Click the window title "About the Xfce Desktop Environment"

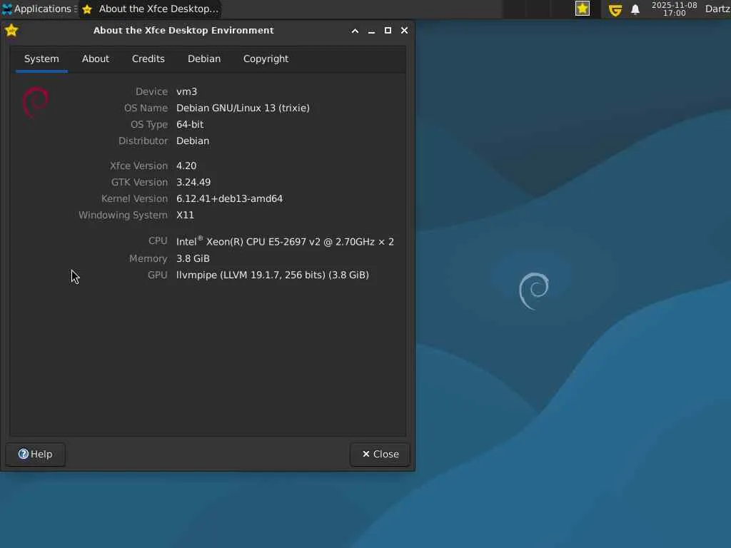coord(183,30)
